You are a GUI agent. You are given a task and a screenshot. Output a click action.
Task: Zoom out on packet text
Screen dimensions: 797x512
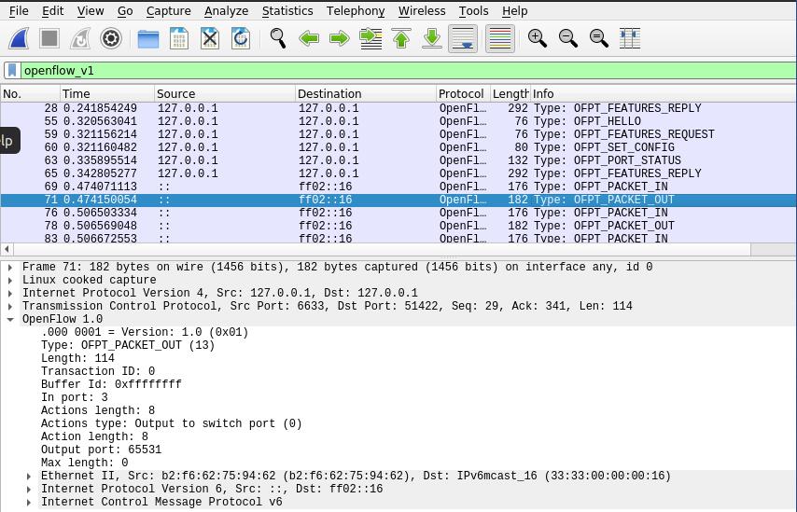(568, 38)
